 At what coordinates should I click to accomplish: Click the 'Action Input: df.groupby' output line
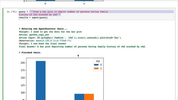70,38
